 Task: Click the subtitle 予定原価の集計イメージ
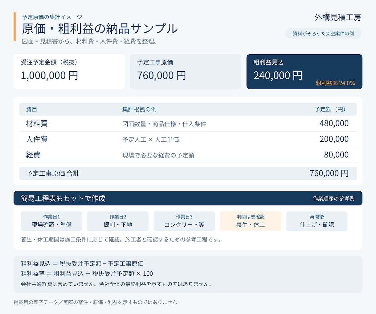pos(52,17)
